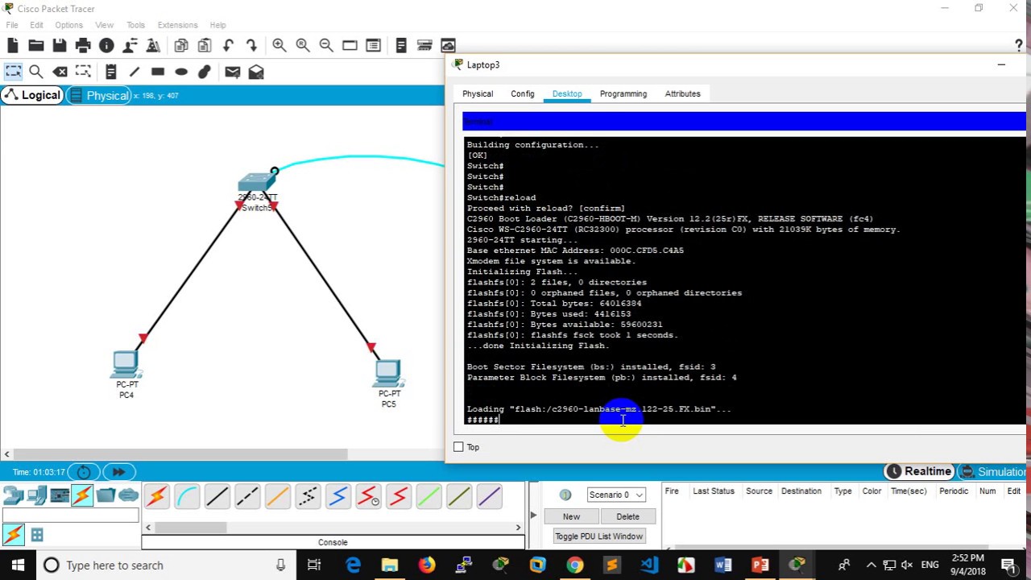The width and height of the screenshot is (1031, 580).
Task: Choose the Inspect magnifier tool
Action: click(36, 72)
